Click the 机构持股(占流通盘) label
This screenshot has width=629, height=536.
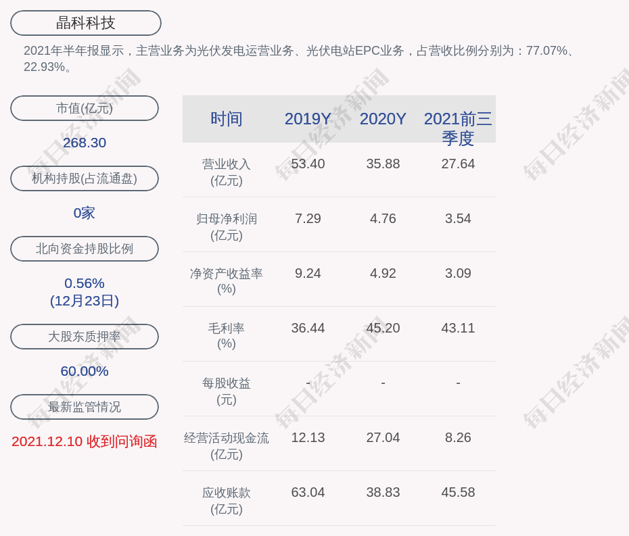(85, 178)
